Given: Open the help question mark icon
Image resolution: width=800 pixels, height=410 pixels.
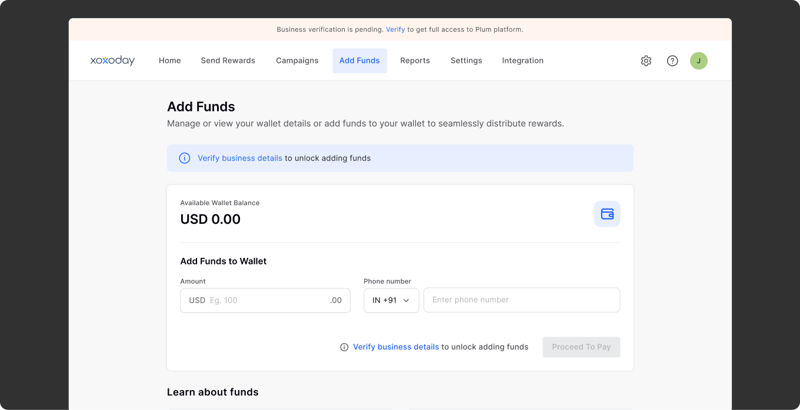Looking at the screenshot, I should 672,61.
